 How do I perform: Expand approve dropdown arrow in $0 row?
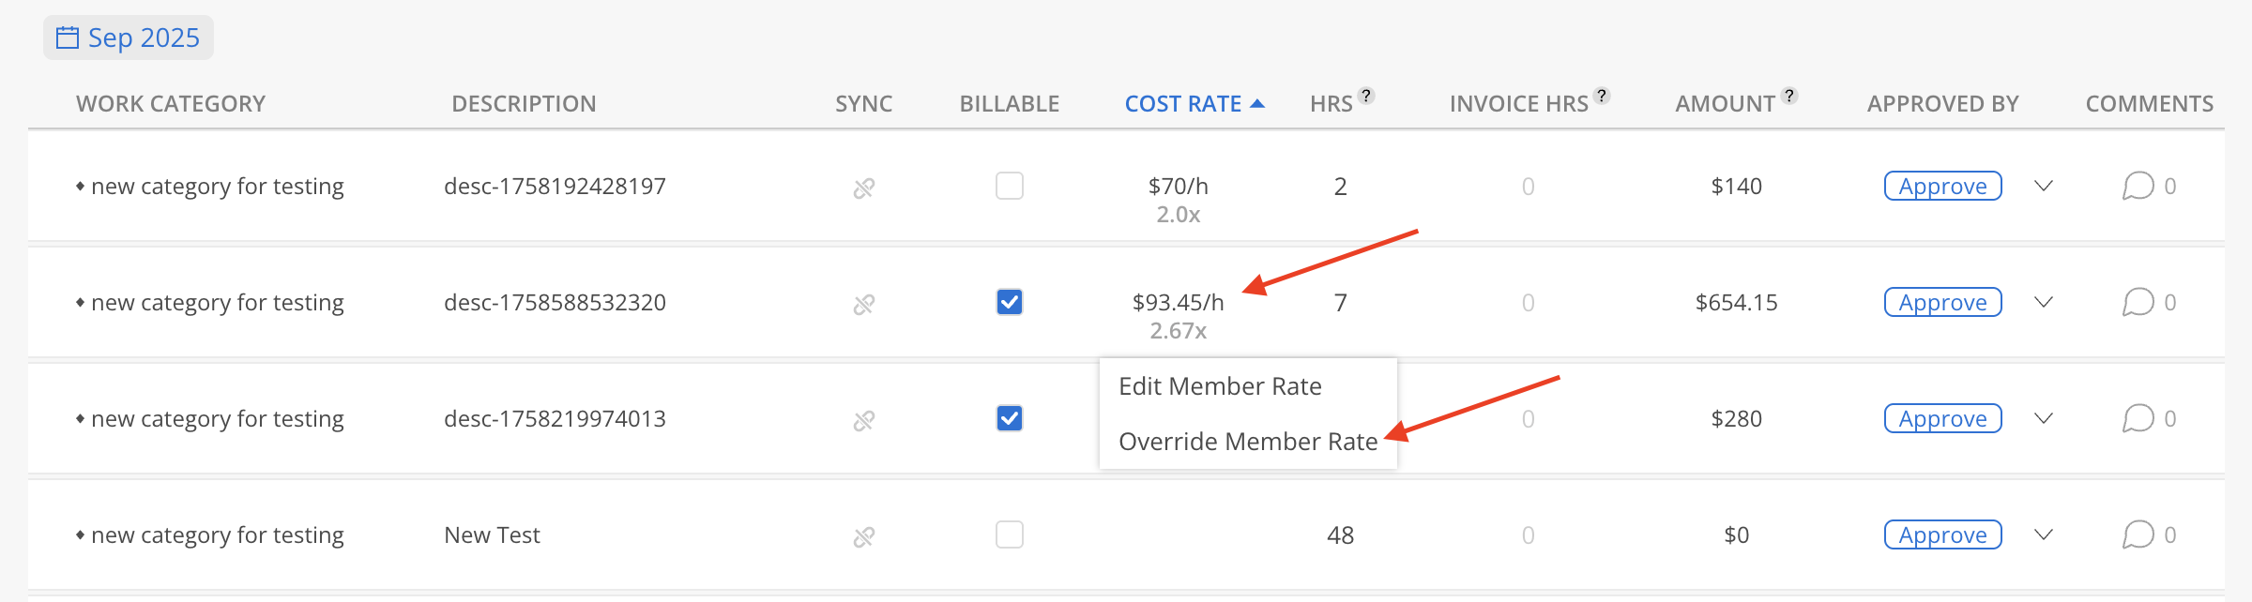(2044, 534)
